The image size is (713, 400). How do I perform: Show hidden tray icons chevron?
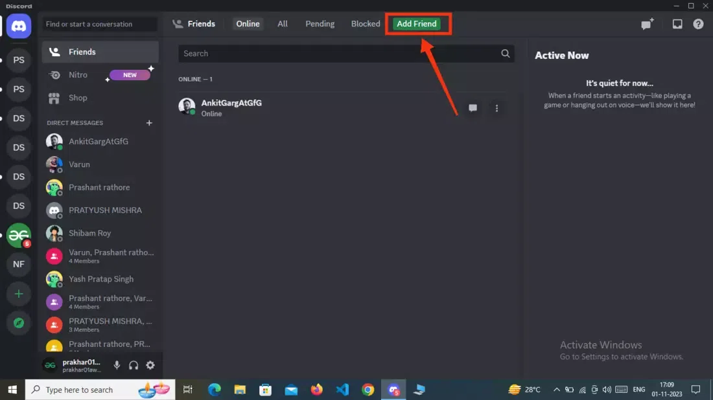pyautogui.click(x=556, y=390)
